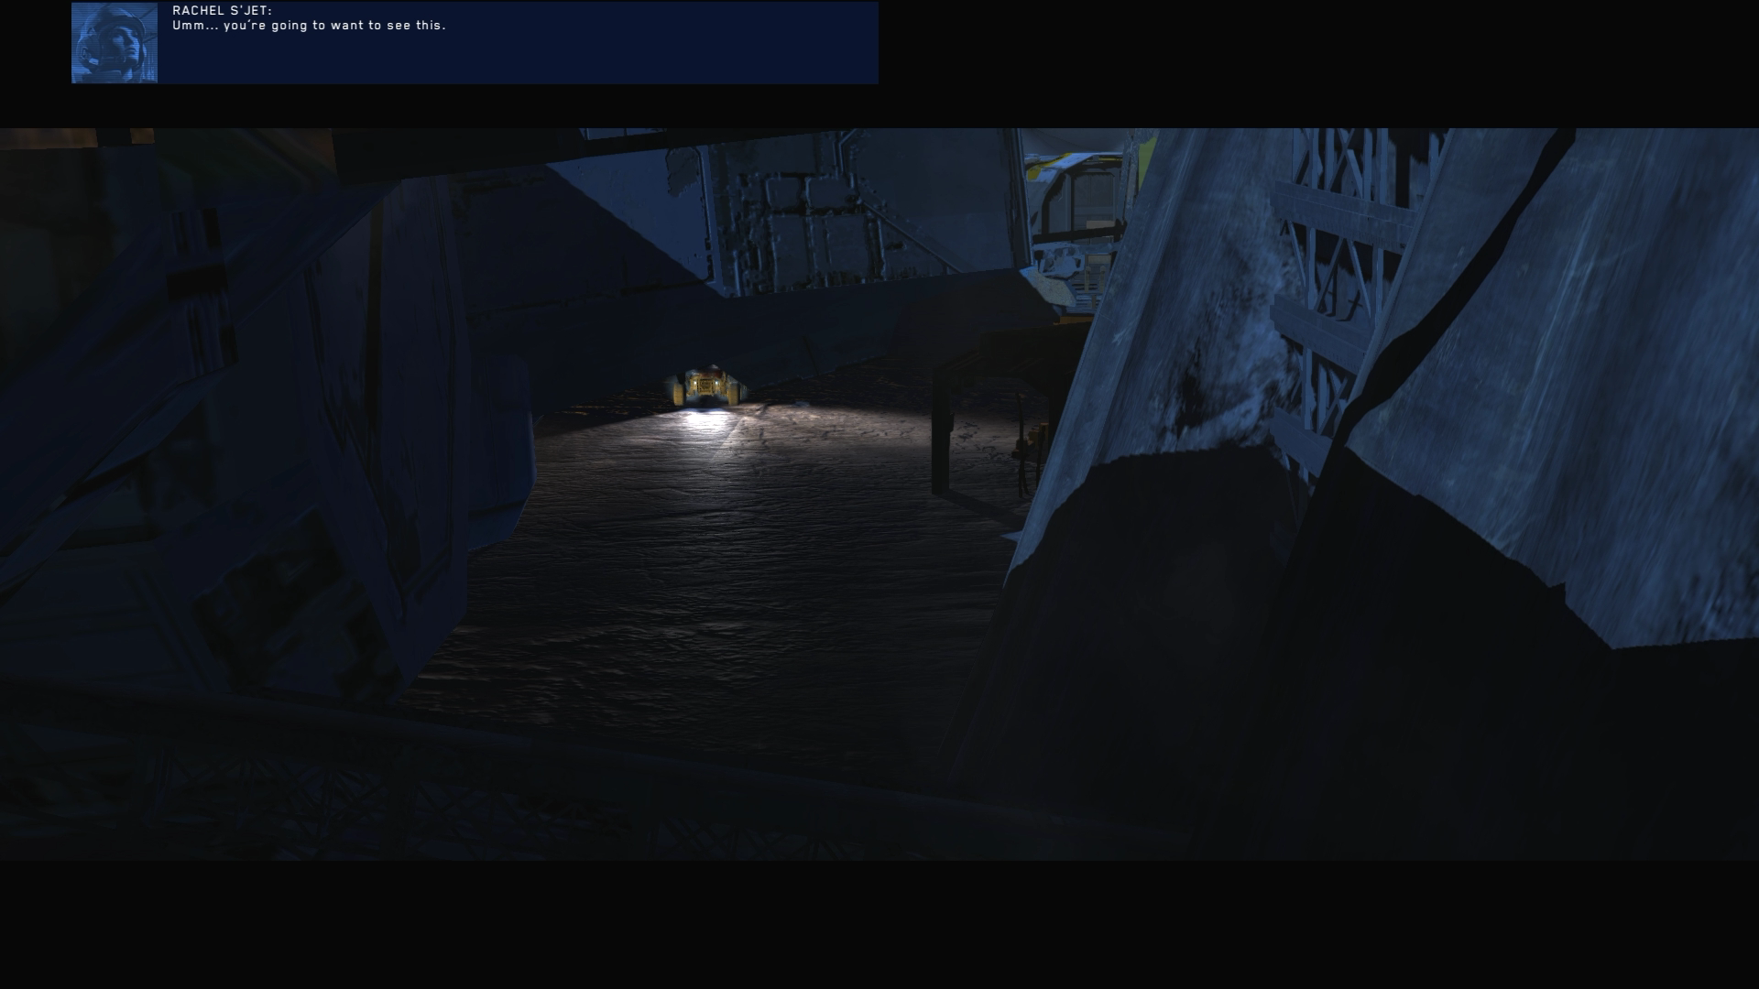Click the subtitle line about wanting to see this

pyautogui.click(x=309, y=26)
